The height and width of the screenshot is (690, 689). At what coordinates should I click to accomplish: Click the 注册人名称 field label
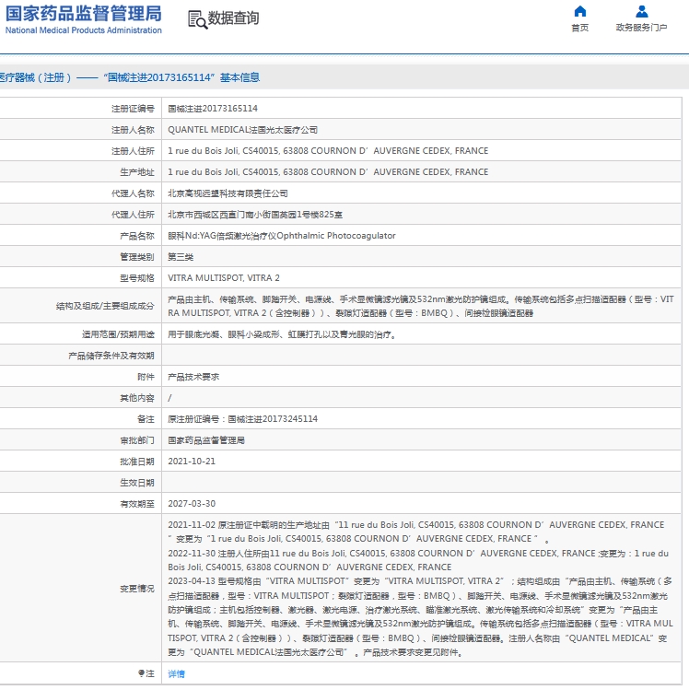pos(133,130)
